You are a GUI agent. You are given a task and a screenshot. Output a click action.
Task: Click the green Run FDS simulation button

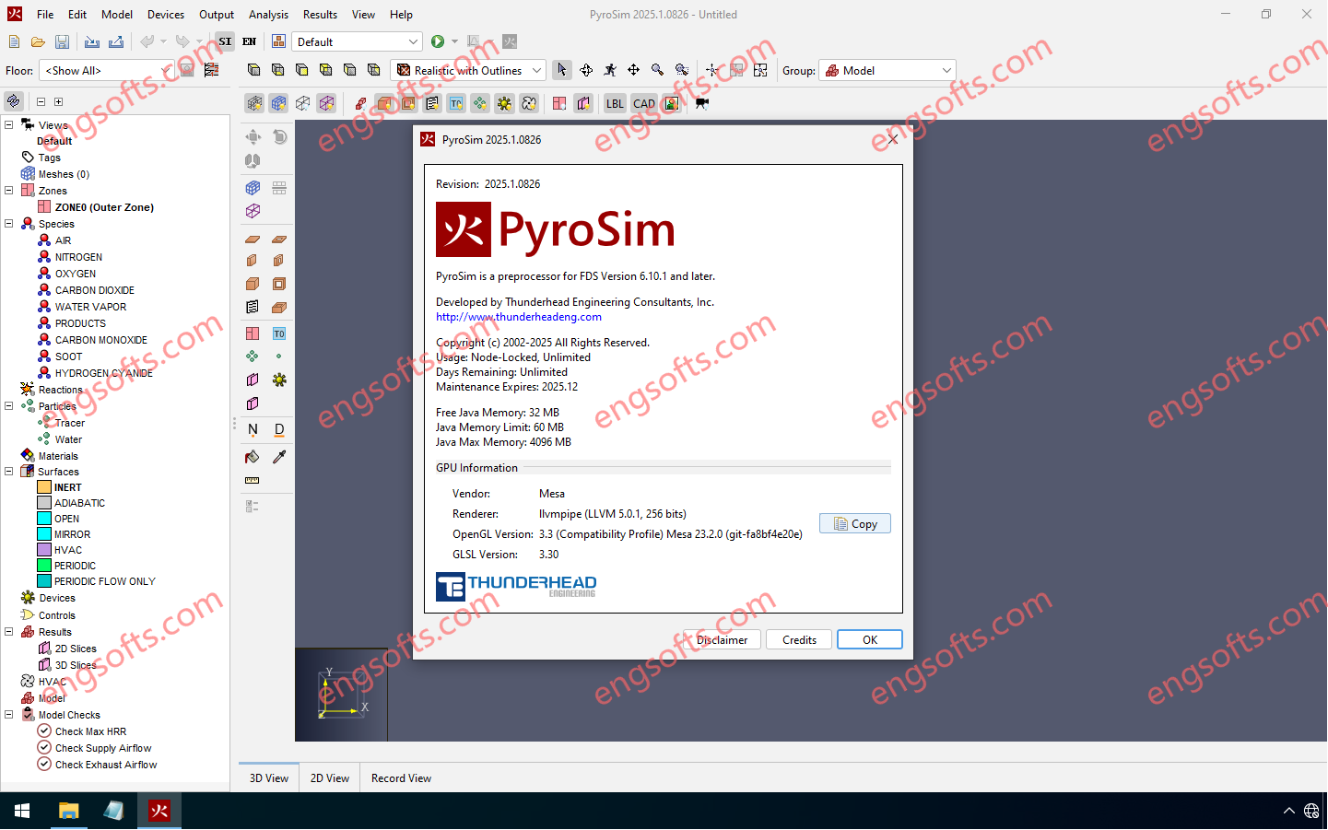tap(438, 41)
